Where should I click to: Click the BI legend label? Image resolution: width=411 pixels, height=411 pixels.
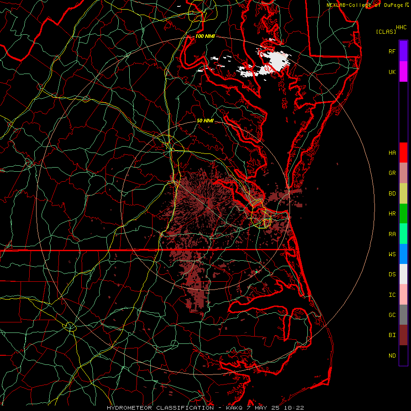[x=392, y=335]
